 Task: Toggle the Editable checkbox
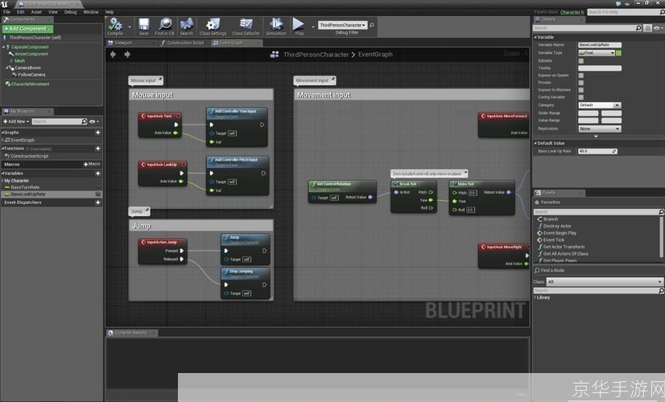[581, 61]
